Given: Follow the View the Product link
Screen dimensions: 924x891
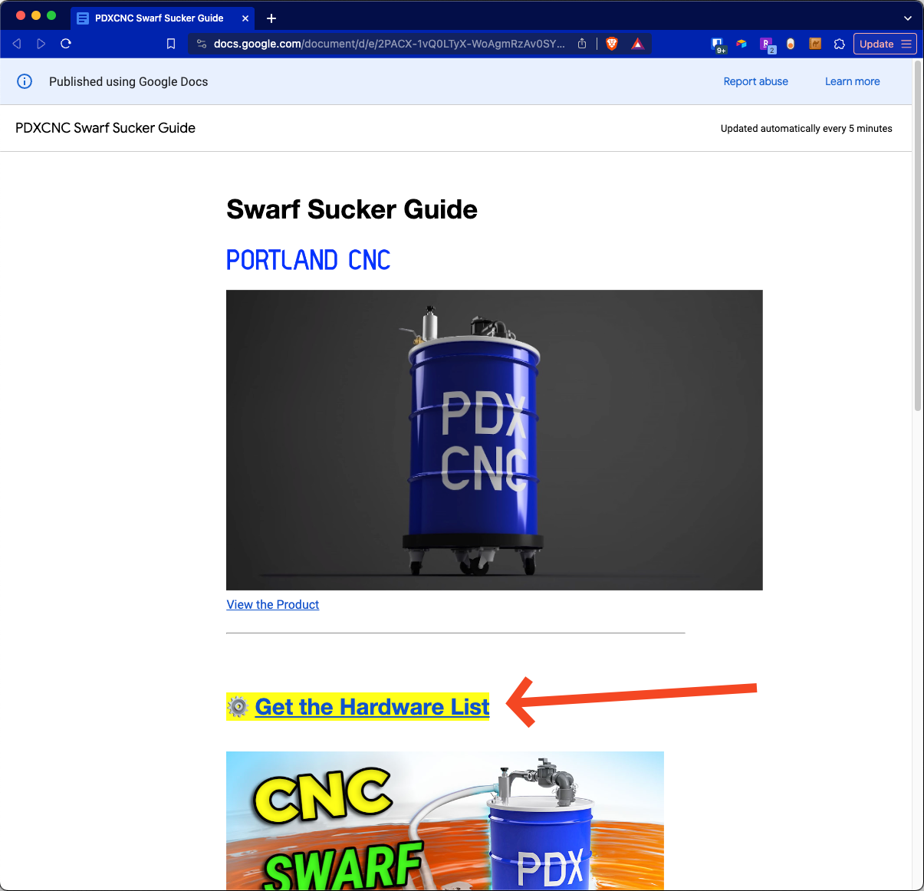Looking at the screenshot, I should pyautogui.click(x=273, y=605).
